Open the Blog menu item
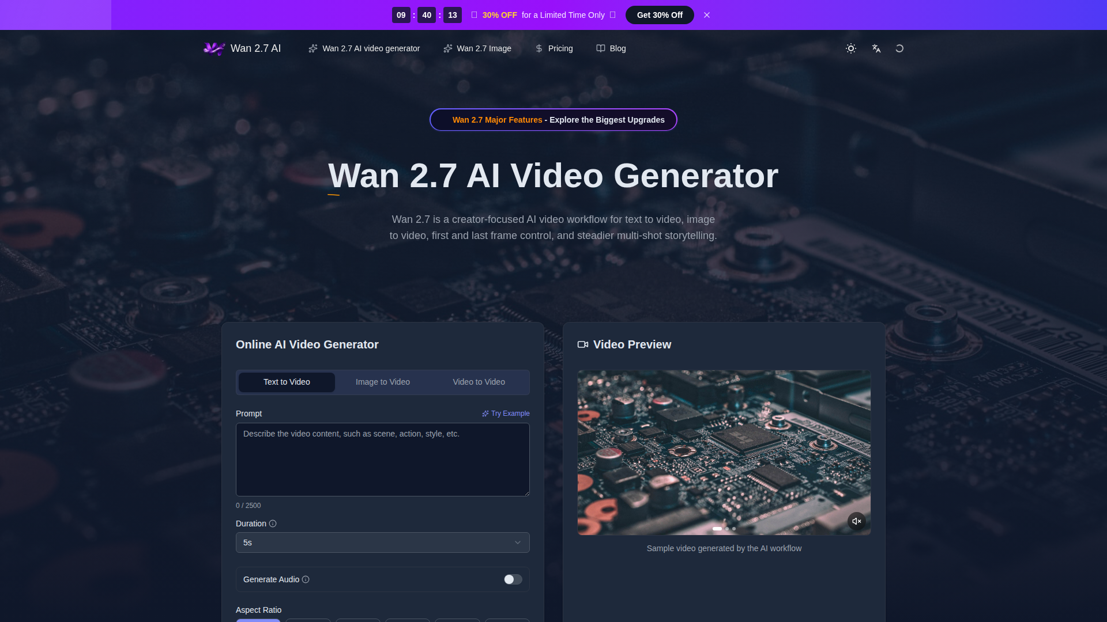Screen dimensions: 1107x622 611,48
